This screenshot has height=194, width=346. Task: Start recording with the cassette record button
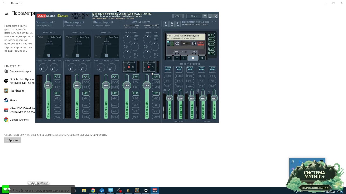point(202,58)
